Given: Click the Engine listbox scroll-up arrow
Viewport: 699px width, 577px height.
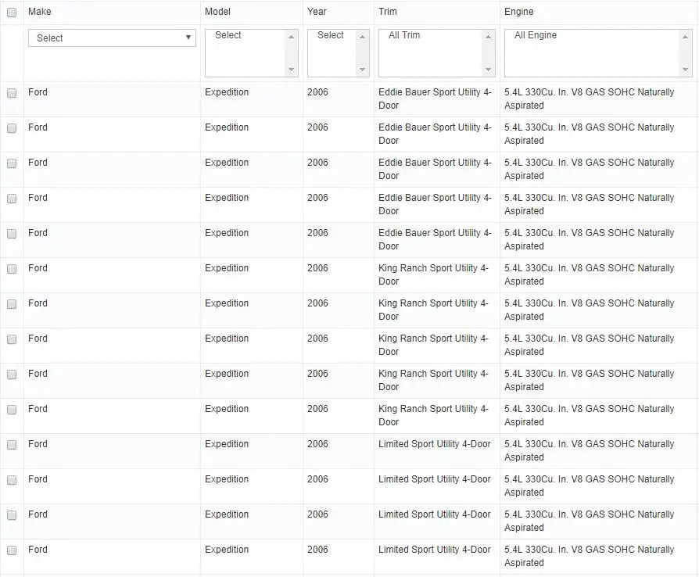Looking at the screenshot, I should coord(685,37).
